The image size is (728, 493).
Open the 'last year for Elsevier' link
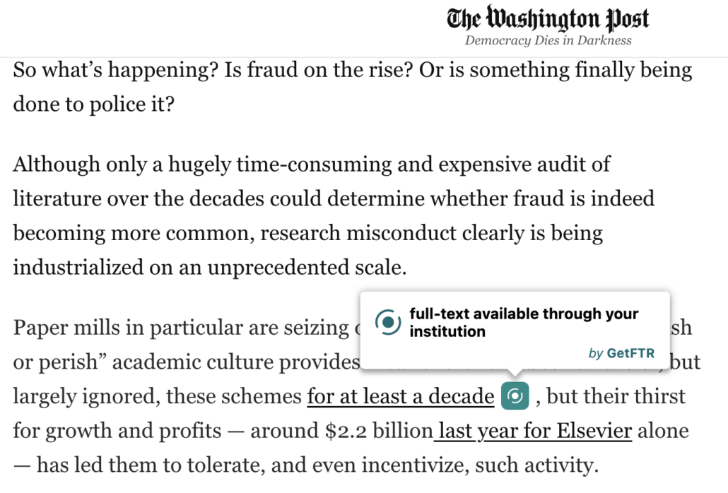(x=533, y=431)
